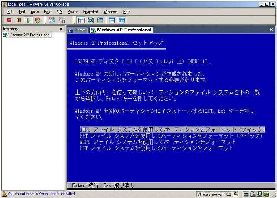Screen dimensions: 277x198
Task: Click the console view toolbar icon
Action: 121,20
